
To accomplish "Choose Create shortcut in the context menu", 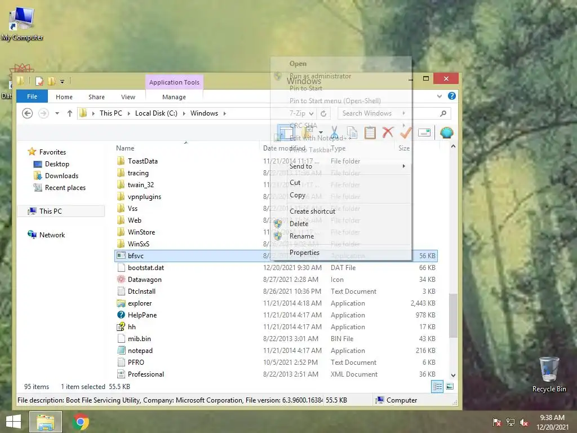I will pos(312,211).
